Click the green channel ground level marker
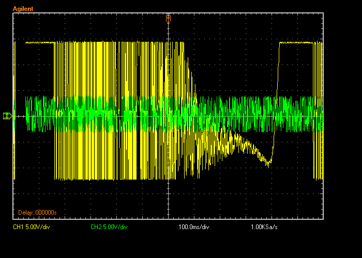 [8, 116]
